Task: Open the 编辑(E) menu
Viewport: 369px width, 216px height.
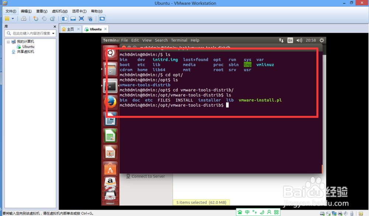Action: [26, 11]
